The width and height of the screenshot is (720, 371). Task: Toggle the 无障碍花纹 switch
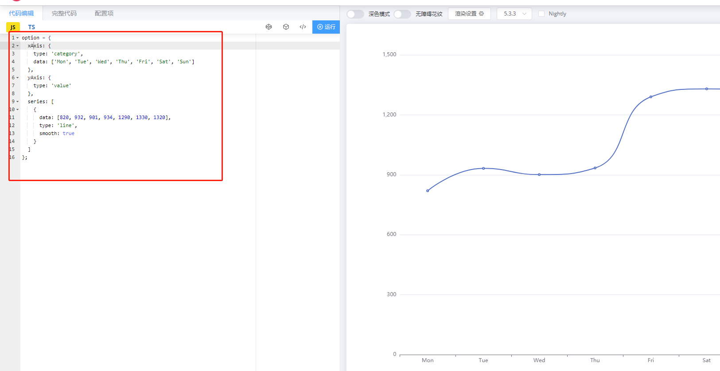[402, 14]
